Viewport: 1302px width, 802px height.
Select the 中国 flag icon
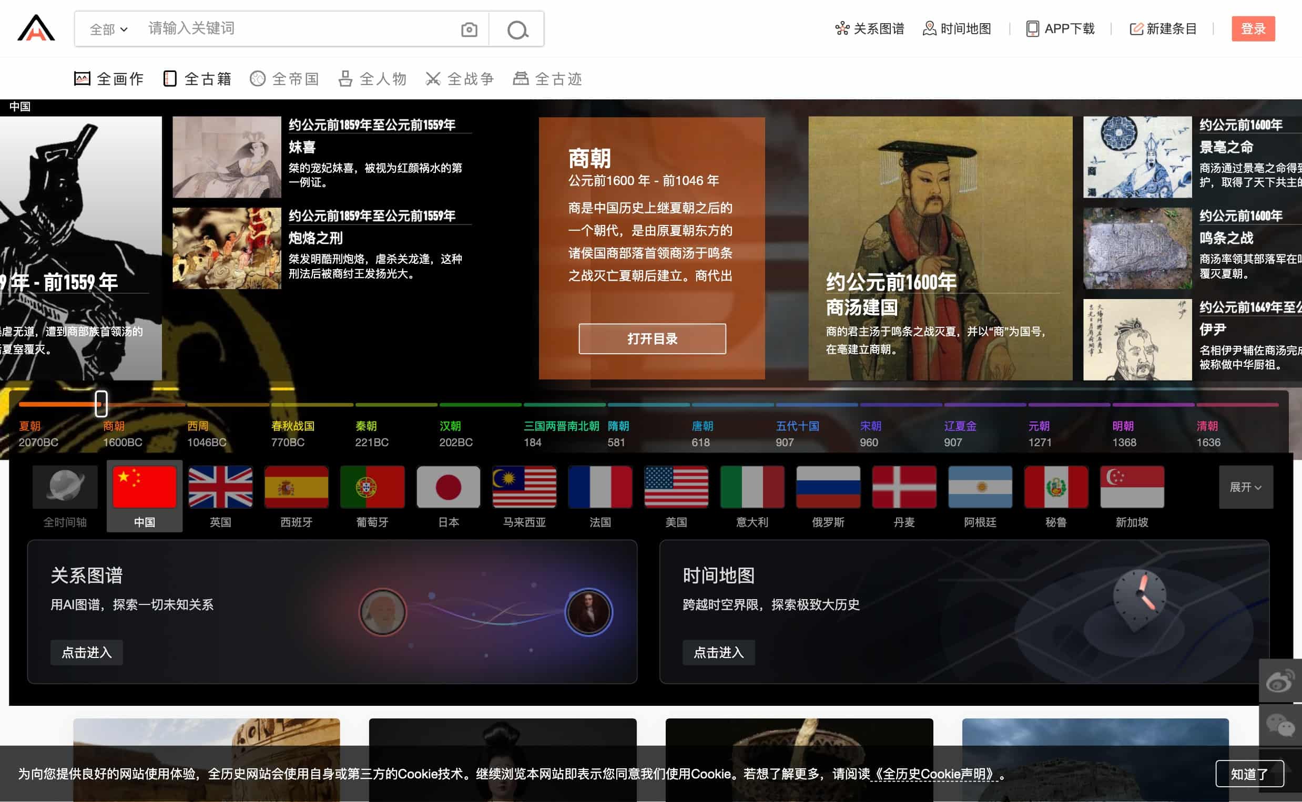(144, 486)
